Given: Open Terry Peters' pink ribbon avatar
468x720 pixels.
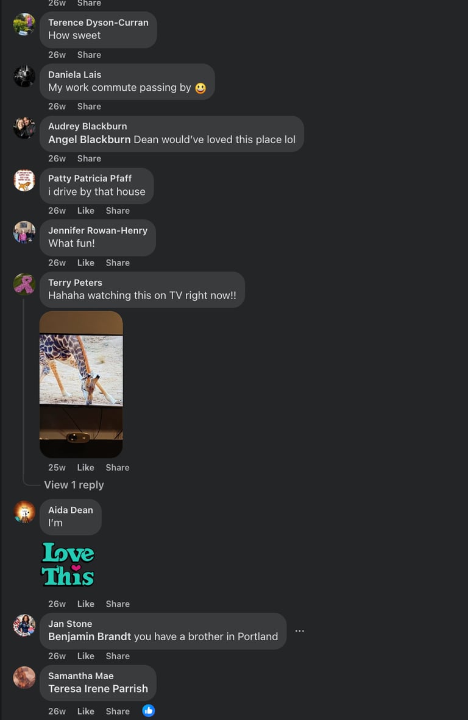Looking at the screenshot, I should [24, 284].
